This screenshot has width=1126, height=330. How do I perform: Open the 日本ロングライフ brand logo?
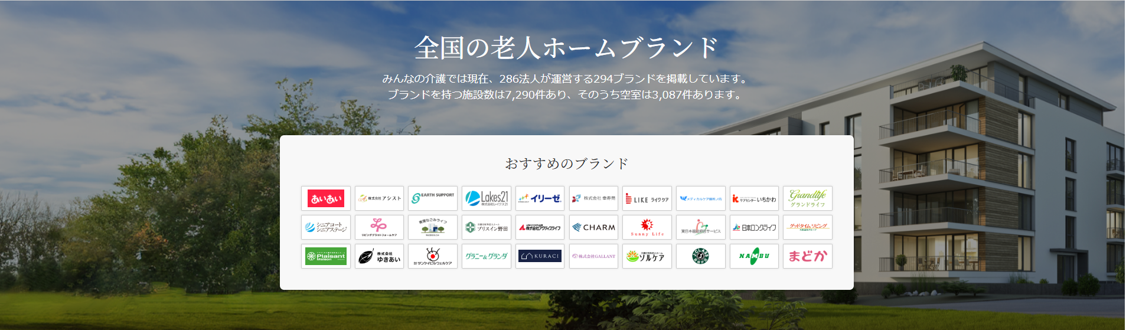tap(754, 227)
